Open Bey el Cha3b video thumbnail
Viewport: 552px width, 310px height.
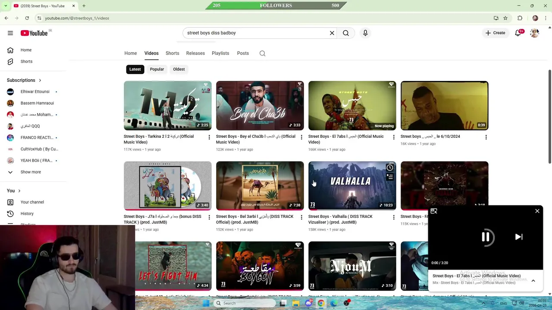(260, 105)
